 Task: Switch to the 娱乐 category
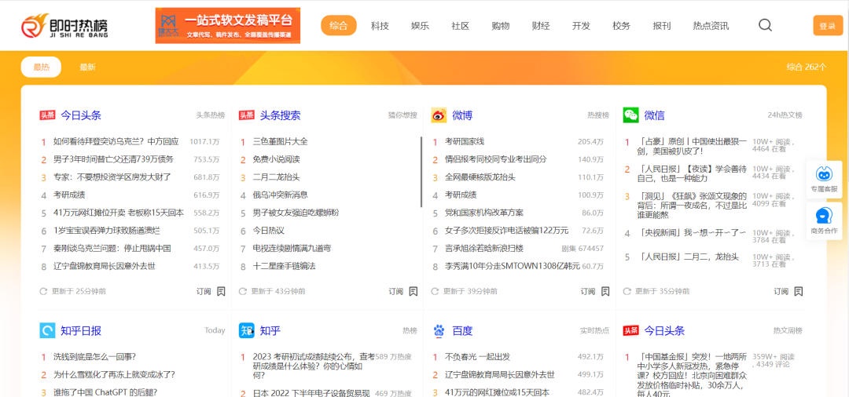click(x=420, y=25)
